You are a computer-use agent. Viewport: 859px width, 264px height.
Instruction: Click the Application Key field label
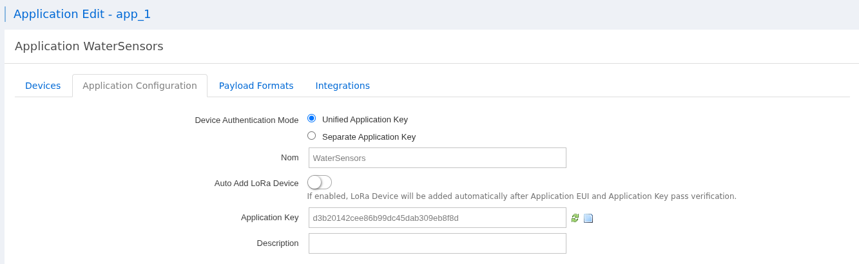pyautogui.click(x=269, y=218)
